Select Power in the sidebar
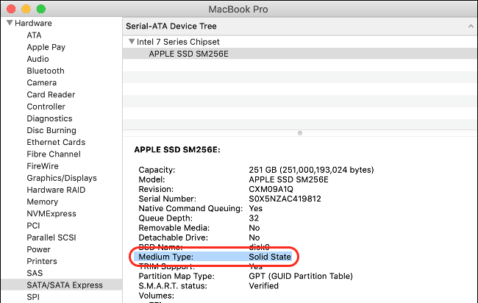 click(38, 249)
